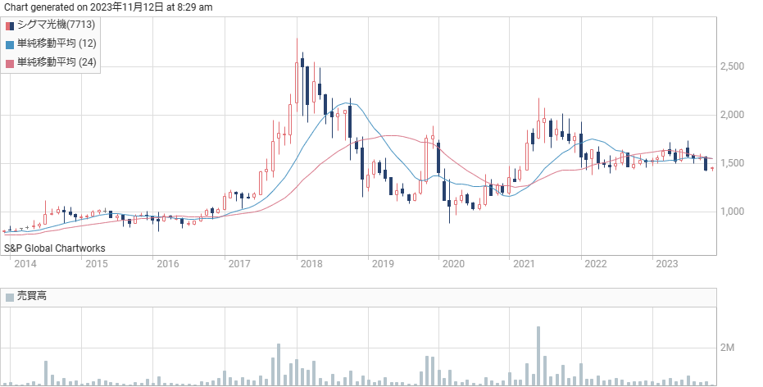Click the 2,000 price axis label
This screenshot has width=763, height=387.
(x=733, y=115)
